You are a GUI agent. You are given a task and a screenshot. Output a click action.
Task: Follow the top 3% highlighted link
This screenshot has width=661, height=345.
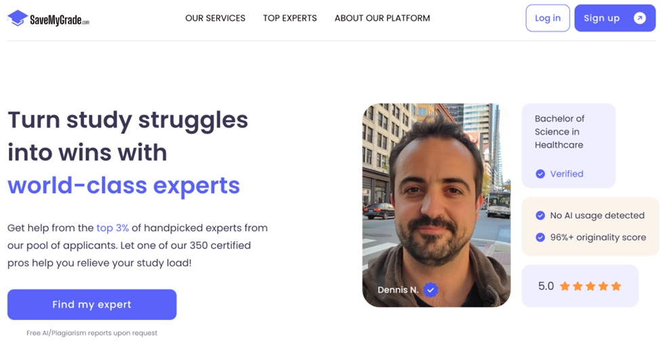(x=113, y=228)
